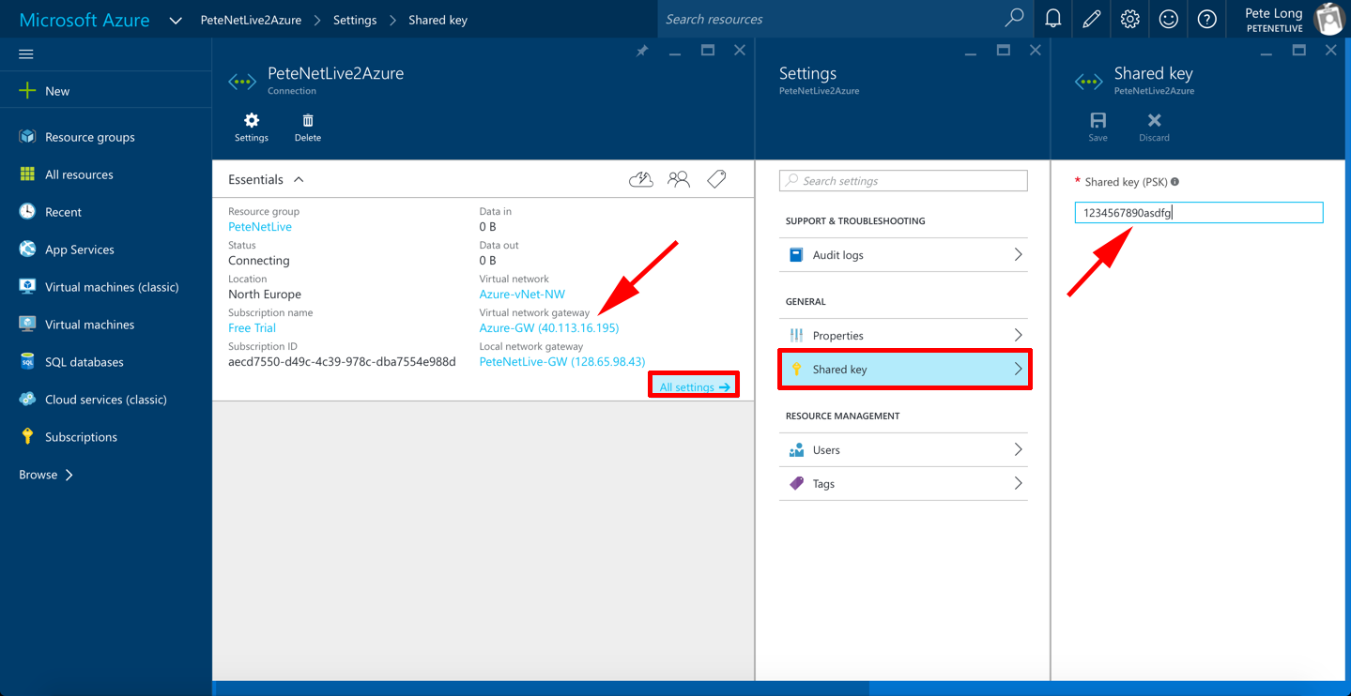1351x696 pixels.
Task: Open the Users settings row
Action: pos(903,450)
